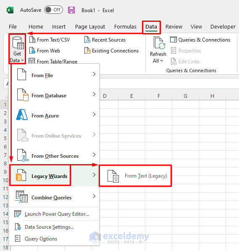Open the View tab
The height and width of the screenshot is (251, 239).
pyautogui.click(x=196, y=26)
